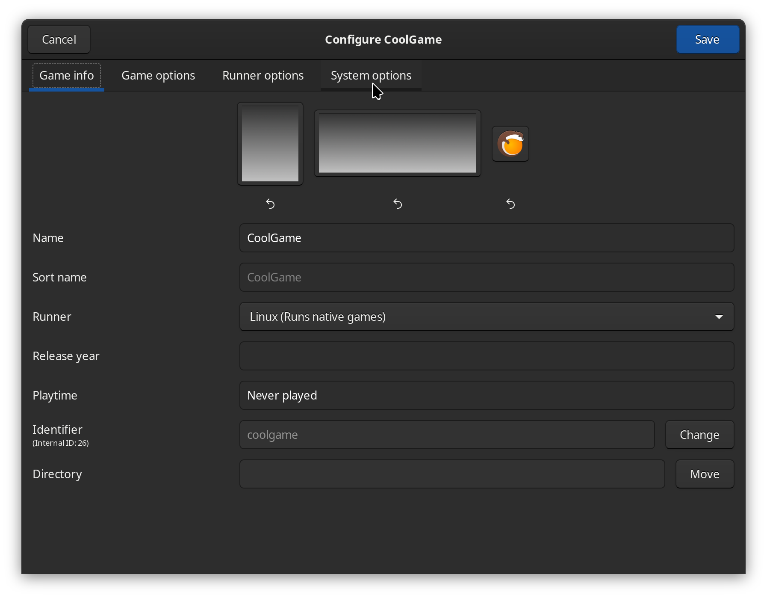Save the CoolGame configuration
The width and height of the screenshot is (767, 598).
pyautogui.click(x=707, y=39)
